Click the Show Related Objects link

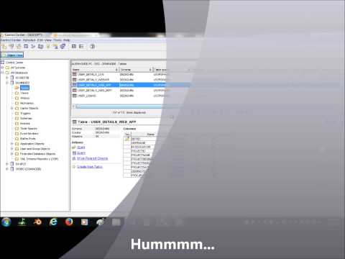(92, 158)
